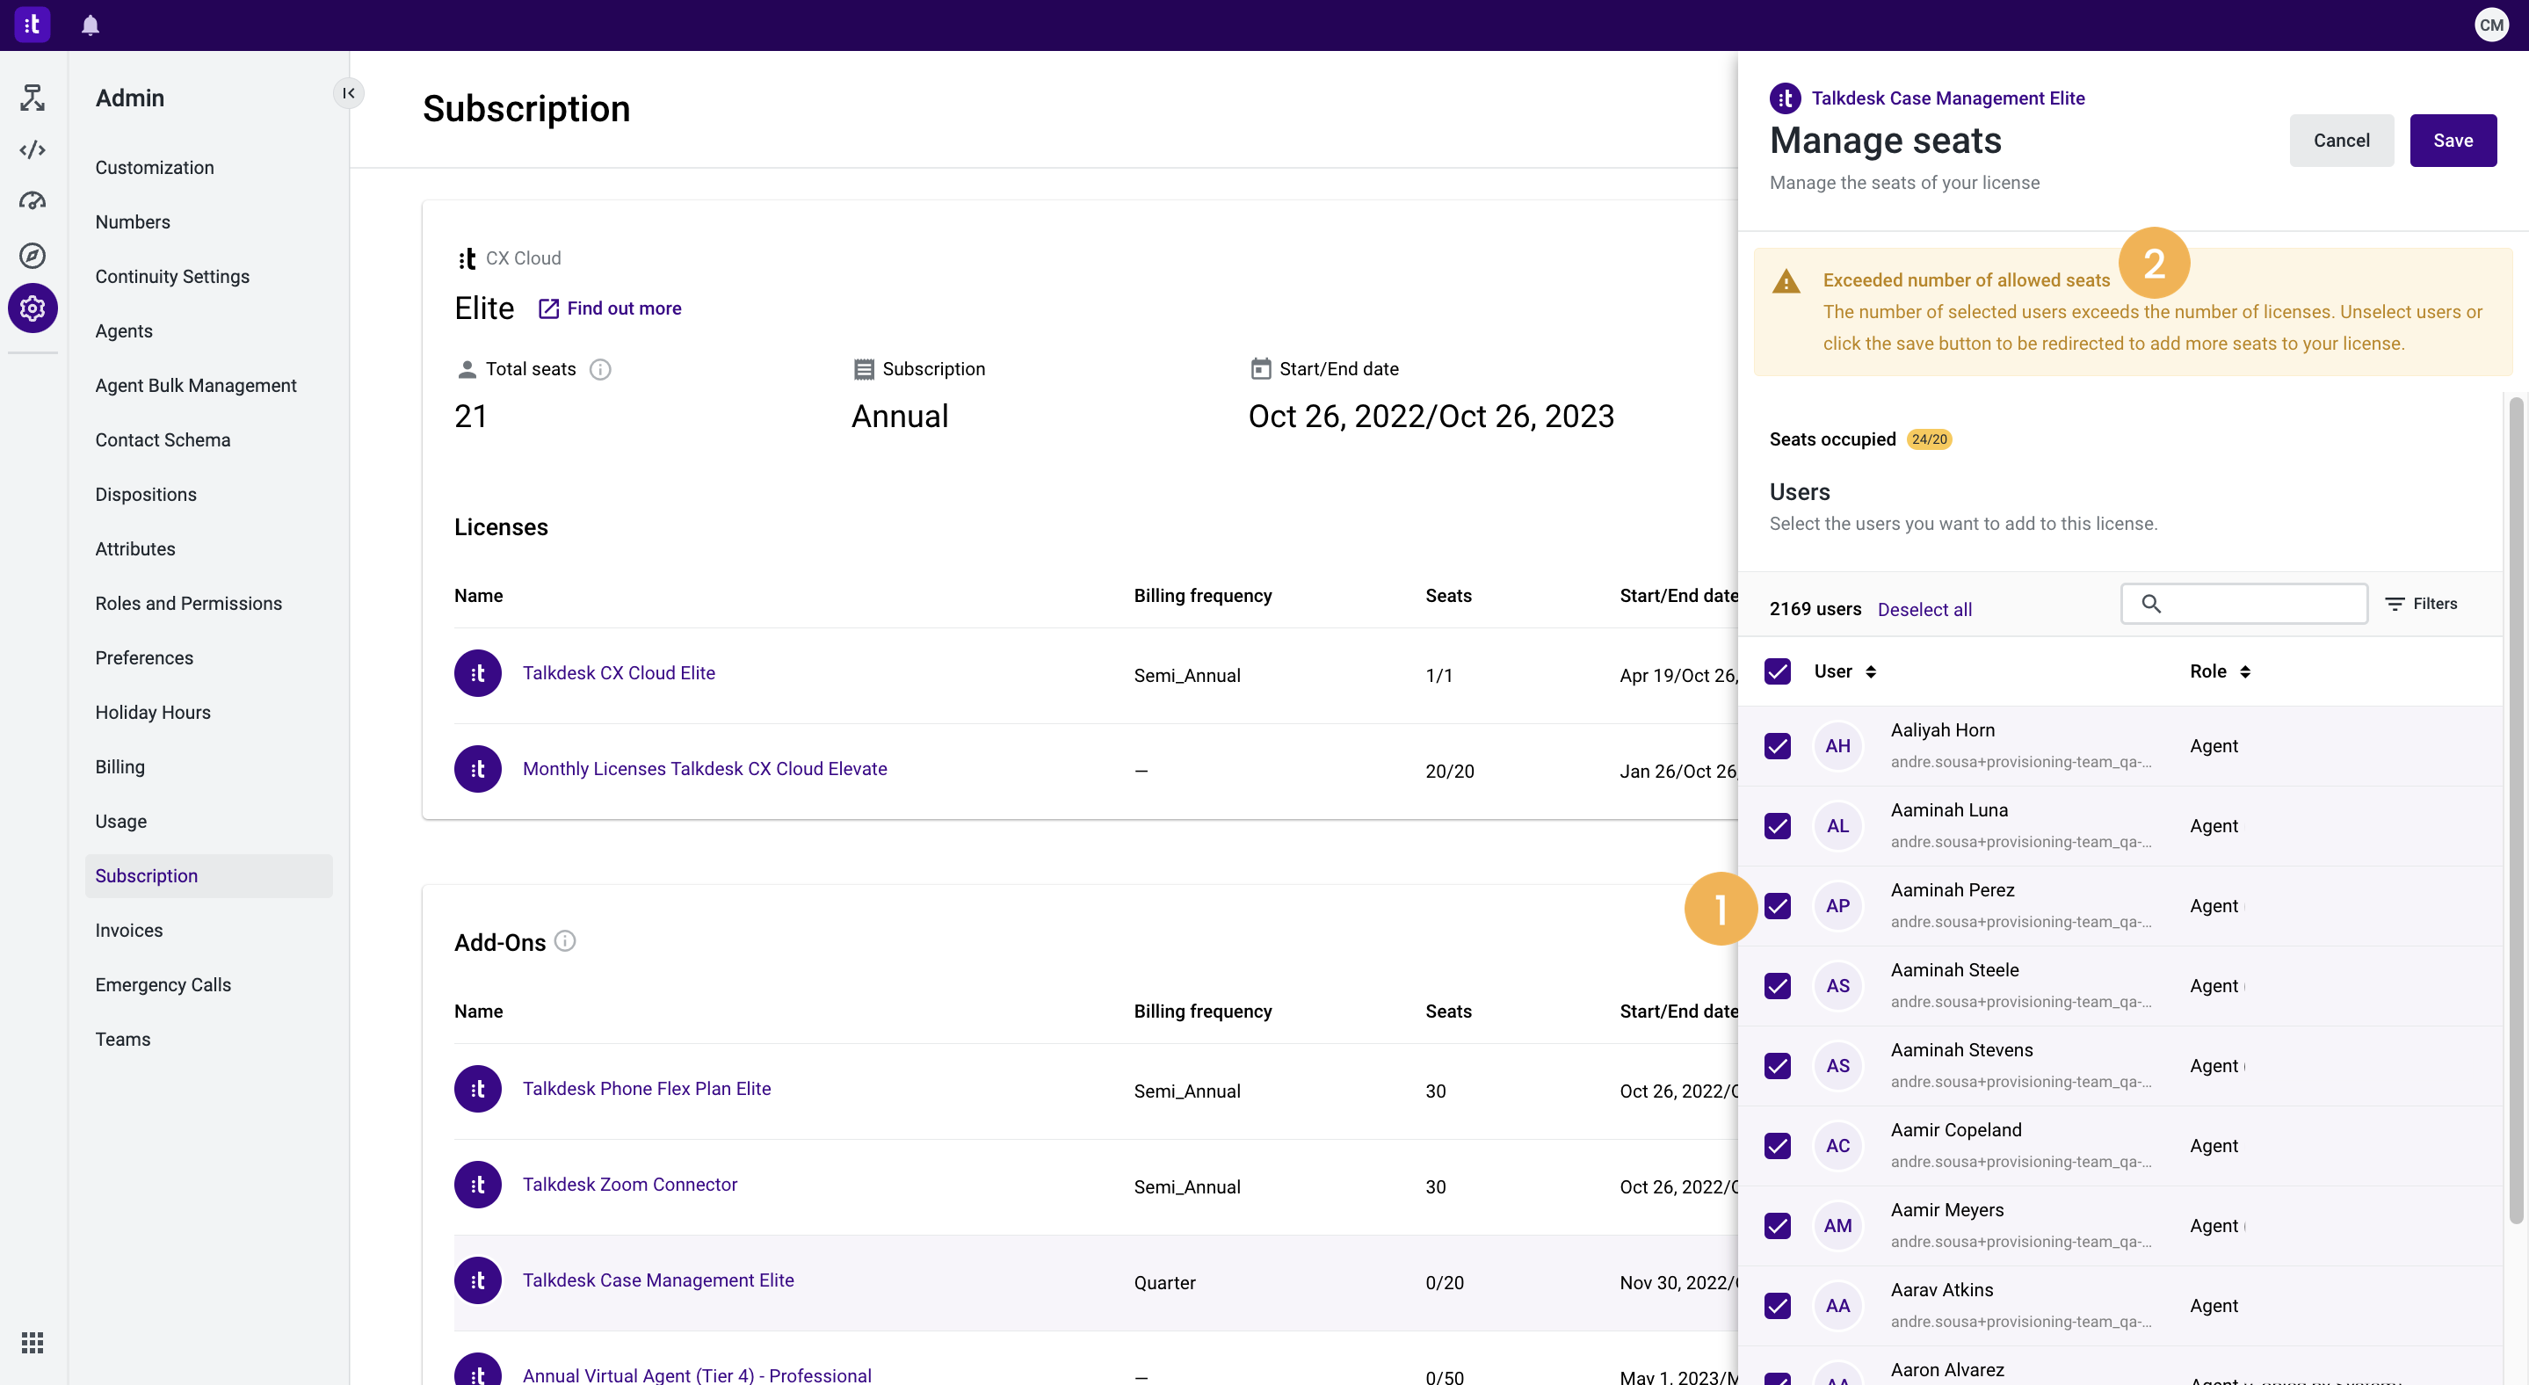Click the Total seats info icon
Viewport: 2529px width, 1385px height.
click(600, 369)
